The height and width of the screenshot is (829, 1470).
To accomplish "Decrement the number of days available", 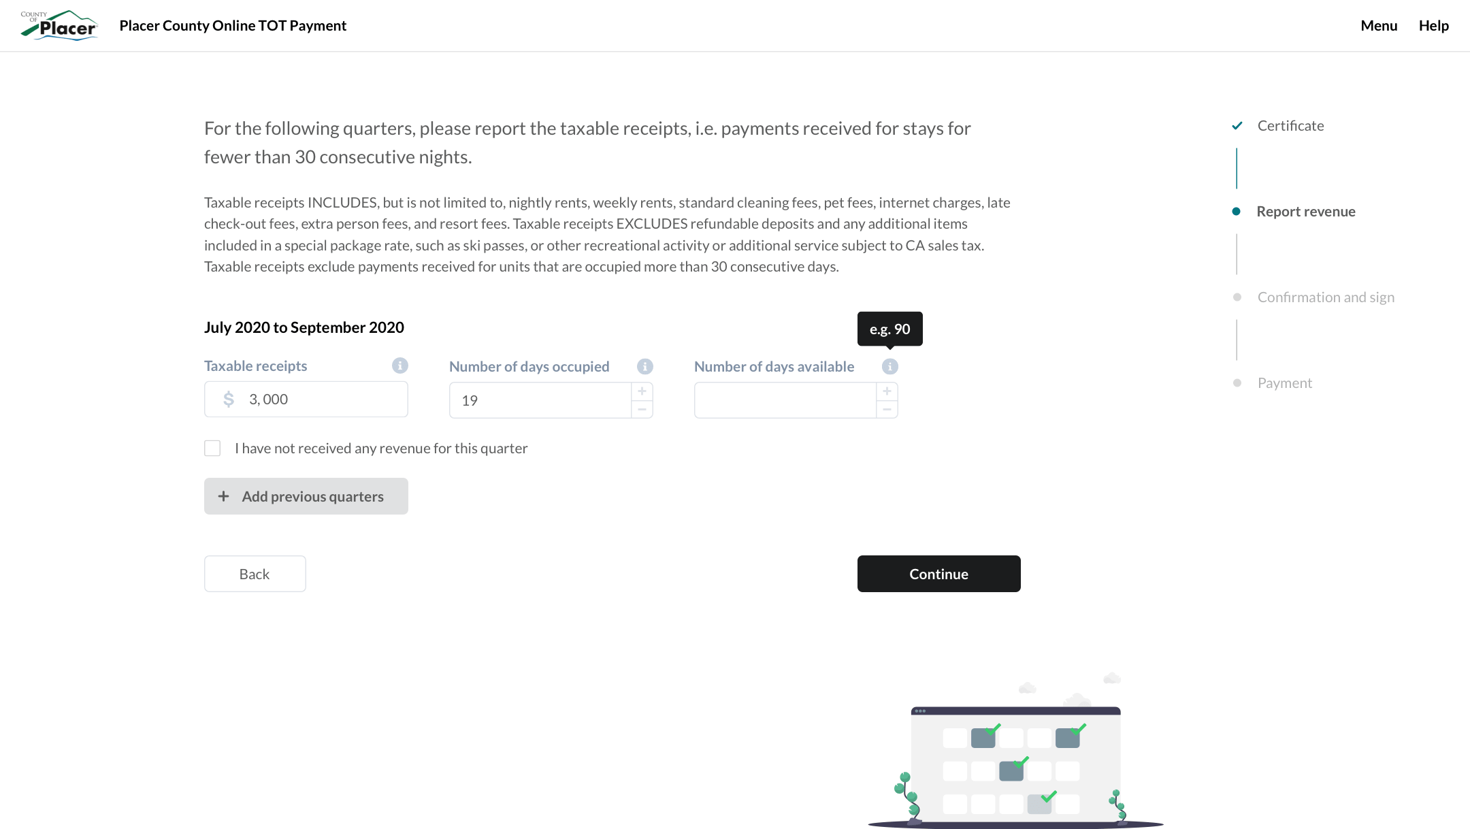I will click(x=887, y=409).
